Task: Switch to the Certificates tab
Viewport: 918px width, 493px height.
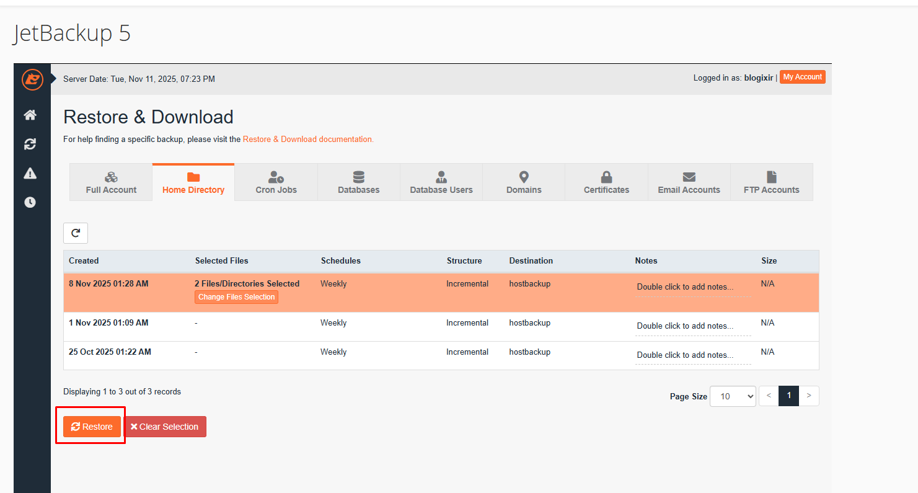Action: click(606, 182)
